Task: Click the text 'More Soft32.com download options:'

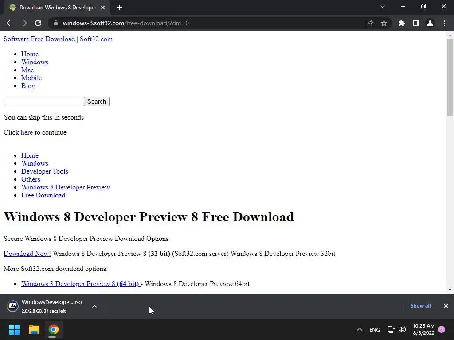Action: click(55, 269)
